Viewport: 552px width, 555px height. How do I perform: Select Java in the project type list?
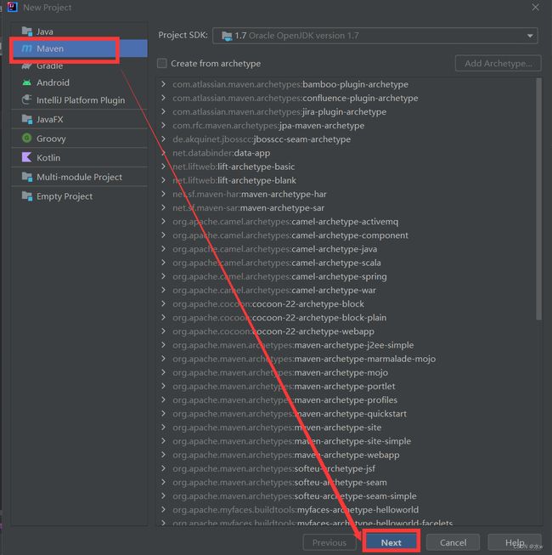click(x=80, y=31)
